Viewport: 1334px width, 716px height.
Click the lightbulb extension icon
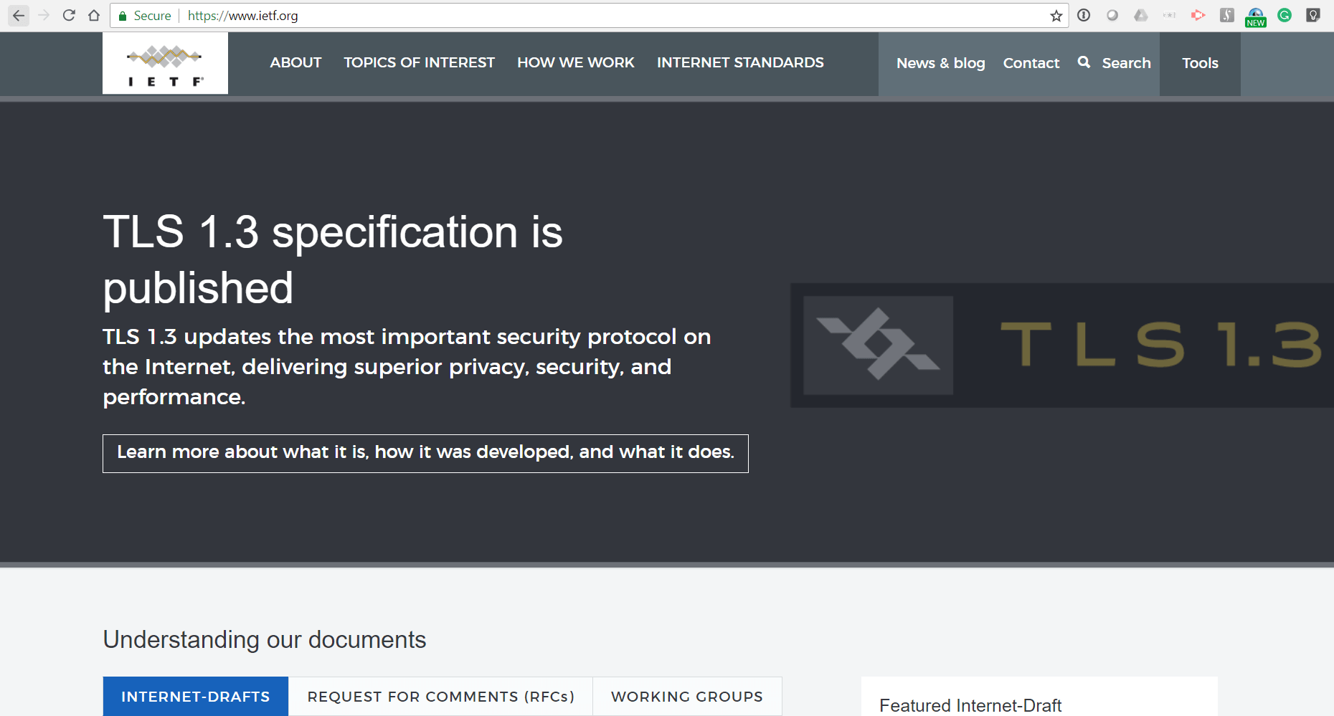[x=1313, y=16]
